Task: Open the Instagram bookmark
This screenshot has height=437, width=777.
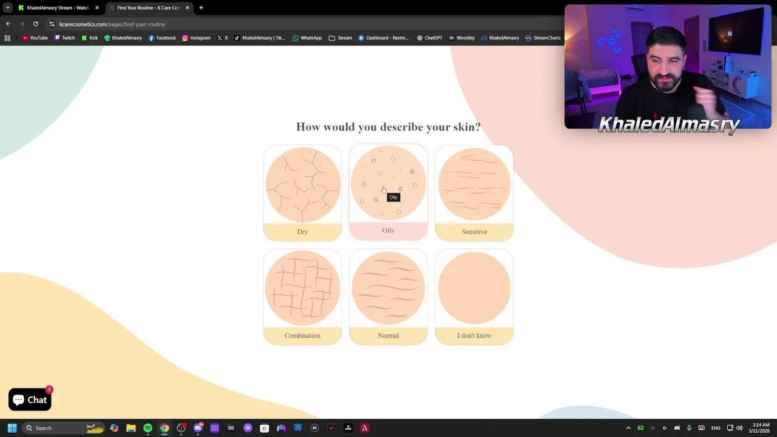Action: (x=196, y=38)
